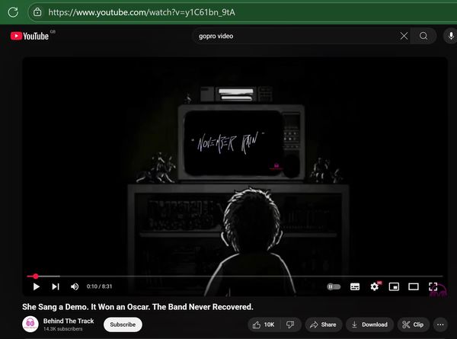
Task: Subscribe to the channel
Action: point(123,325)
